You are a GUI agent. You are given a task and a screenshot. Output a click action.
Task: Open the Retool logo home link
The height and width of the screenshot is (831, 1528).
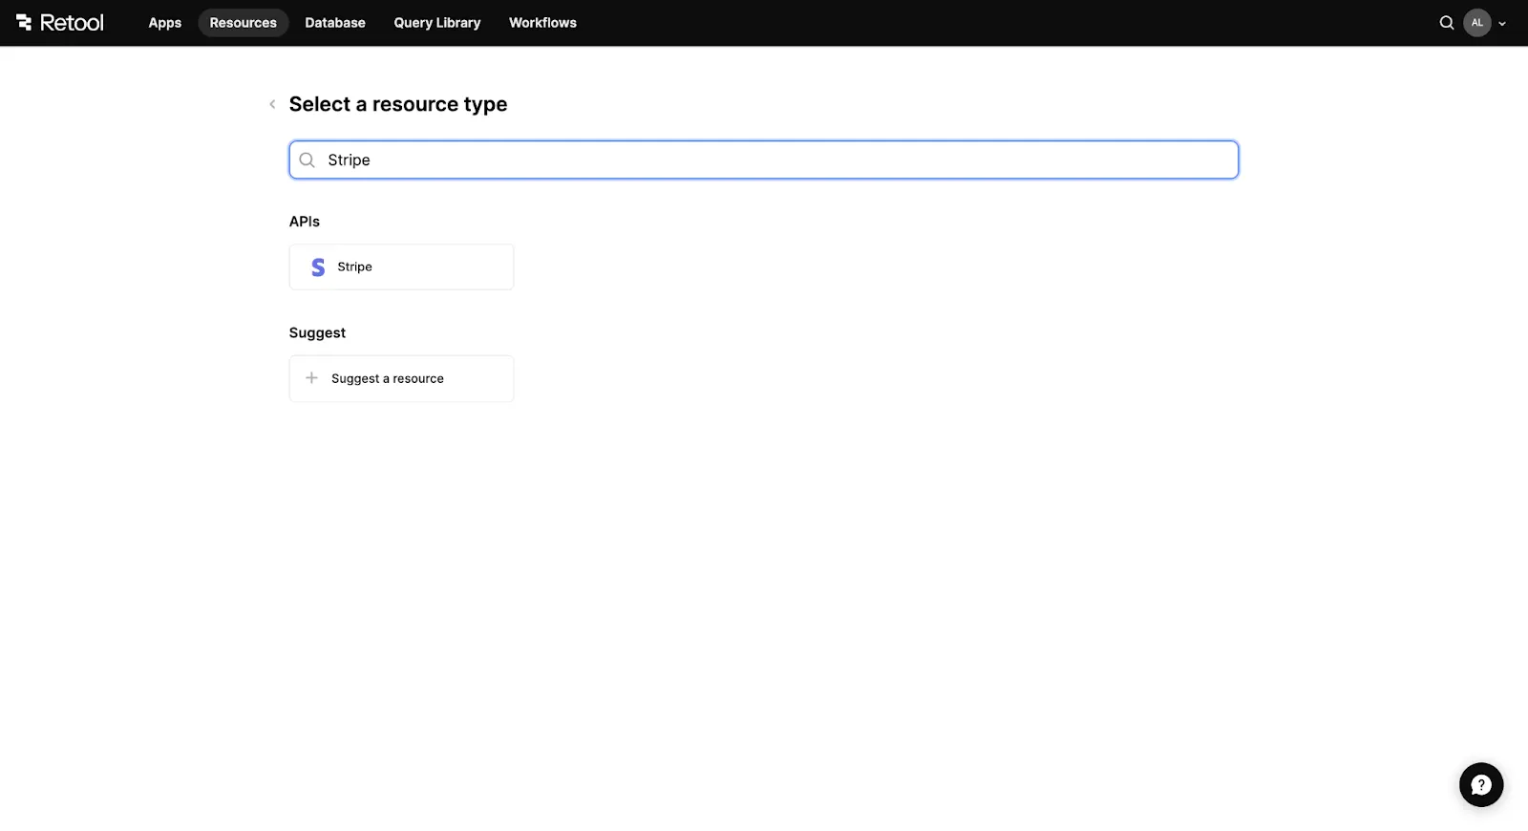[x=60, y=23]
